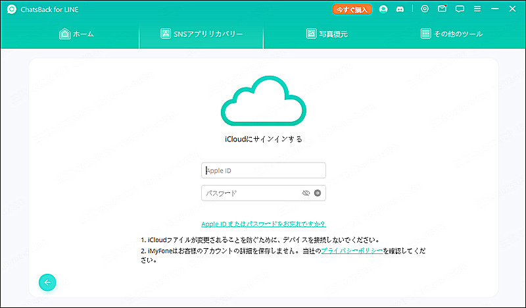Click the sign-in arrow submit icon
The width and height of the screenshot is (526, 308).
(x=318, y=193)
